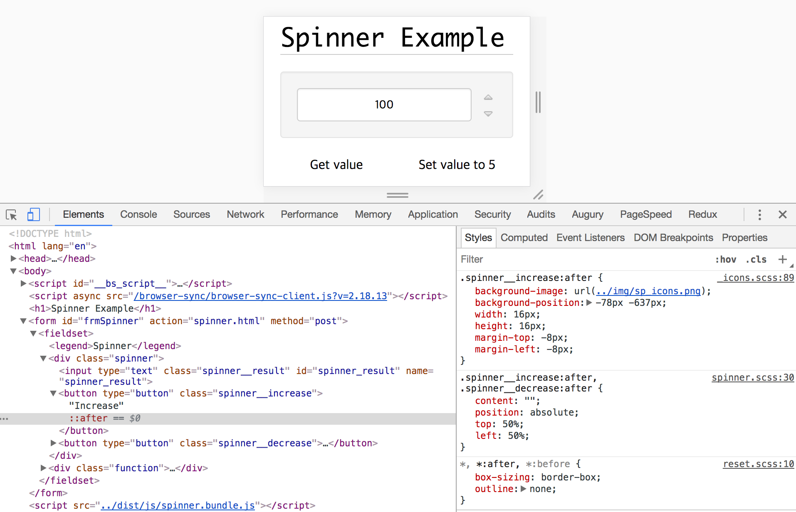The width and height of the screenshot is (796, 512).
Task: Select the DOCTYPE html row
Action: click(50, 234)
